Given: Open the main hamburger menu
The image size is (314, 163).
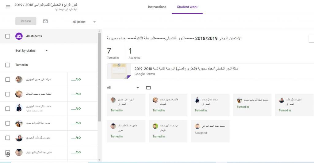Looking at the screenshot, I should (x=8, y=7).
